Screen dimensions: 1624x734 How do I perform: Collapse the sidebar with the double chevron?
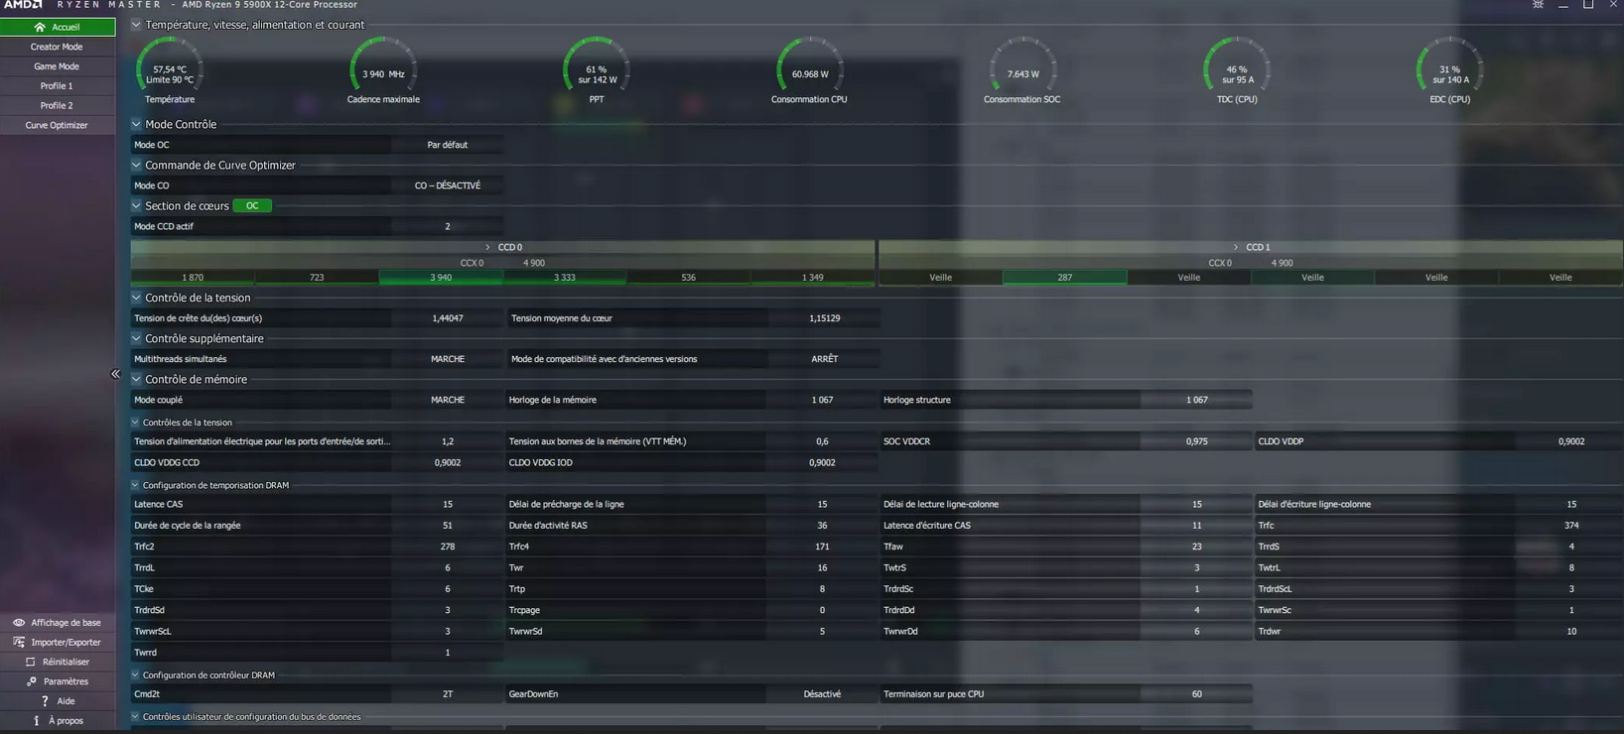click(115, 374)
